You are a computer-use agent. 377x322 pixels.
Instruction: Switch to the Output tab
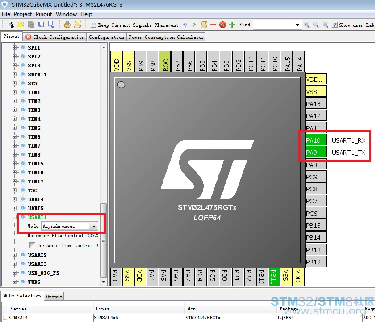(x=54, y=297)
